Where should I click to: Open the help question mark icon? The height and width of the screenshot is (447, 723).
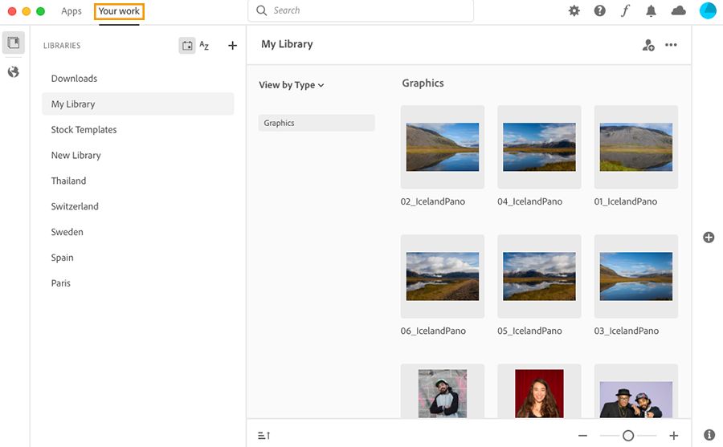point(600,11)
